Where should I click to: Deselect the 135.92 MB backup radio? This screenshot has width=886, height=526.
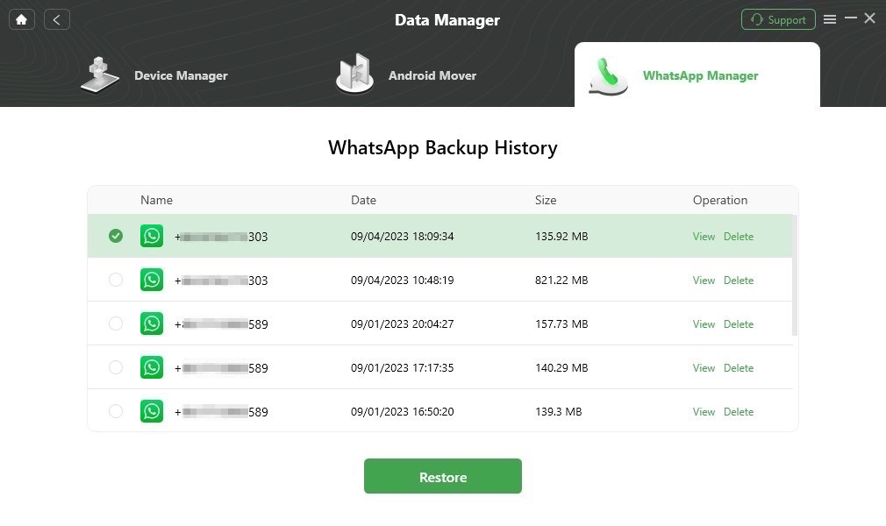(116, 236)
